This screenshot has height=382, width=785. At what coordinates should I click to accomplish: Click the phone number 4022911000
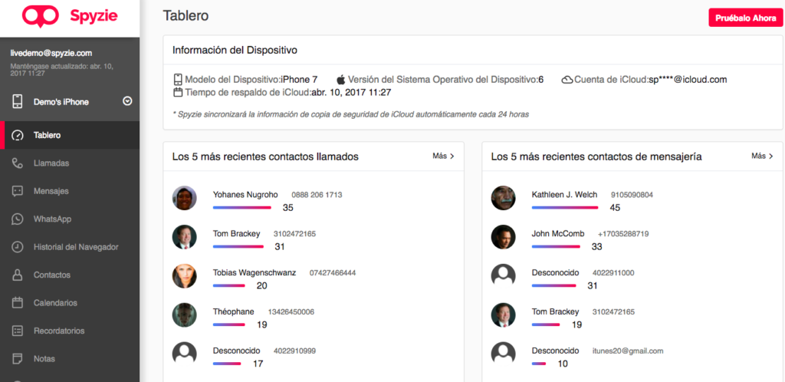613,273
